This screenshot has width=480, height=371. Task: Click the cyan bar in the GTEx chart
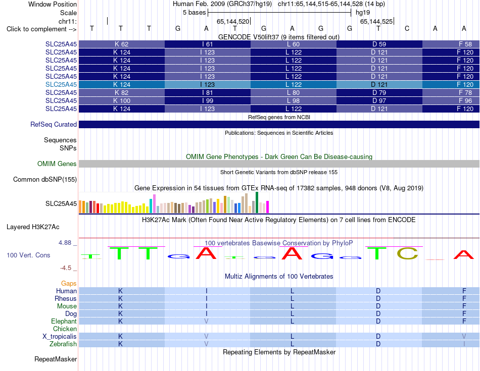151,206
